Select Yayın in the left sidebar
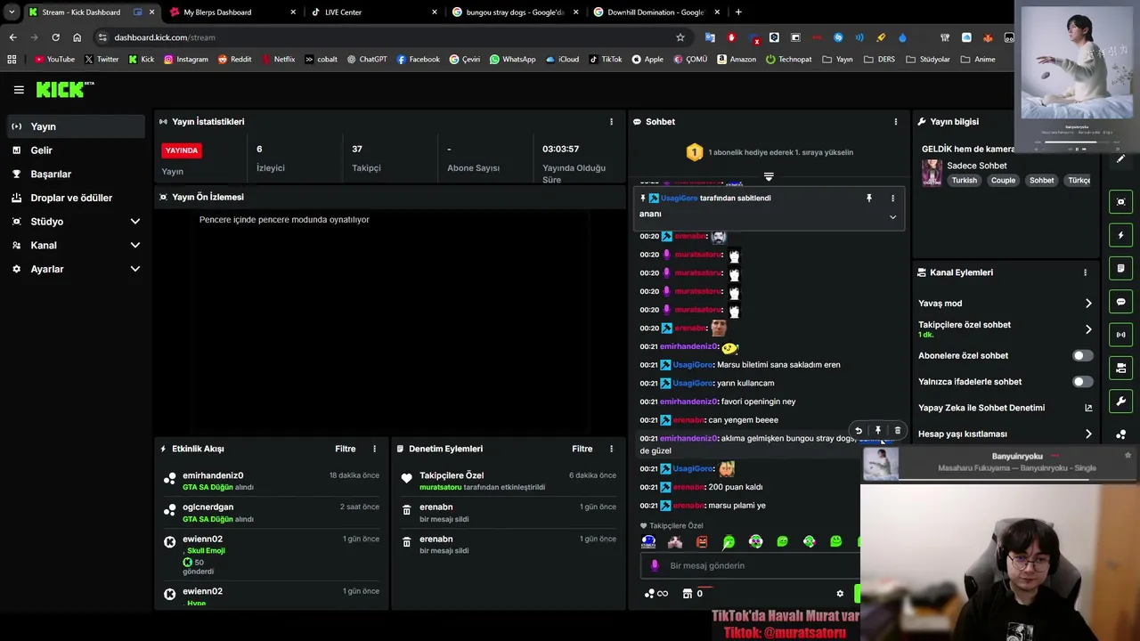1140x641 pixels. [74, 126]
